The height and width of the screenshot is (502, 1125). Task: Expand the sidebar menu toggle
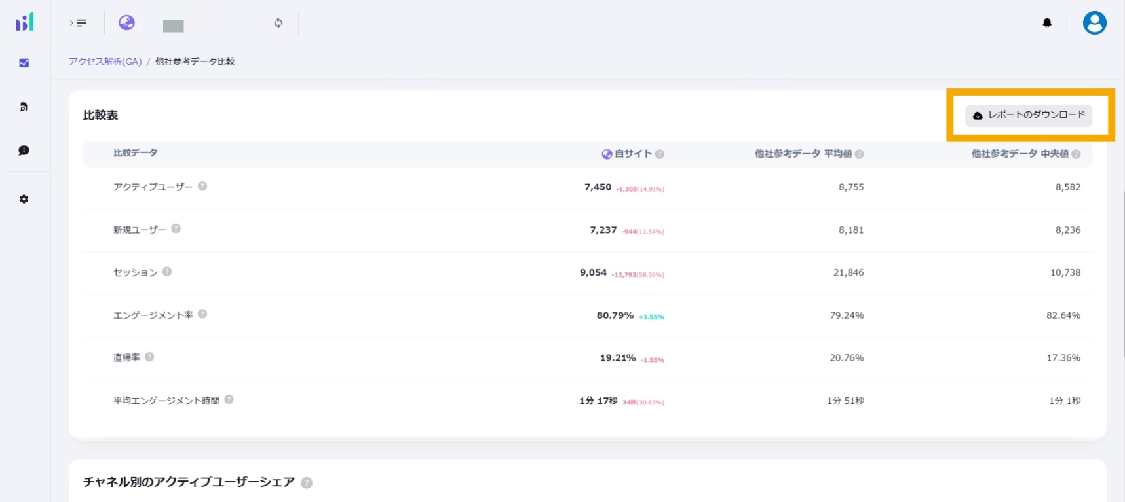pyautogui.click(x=79, y=23)
